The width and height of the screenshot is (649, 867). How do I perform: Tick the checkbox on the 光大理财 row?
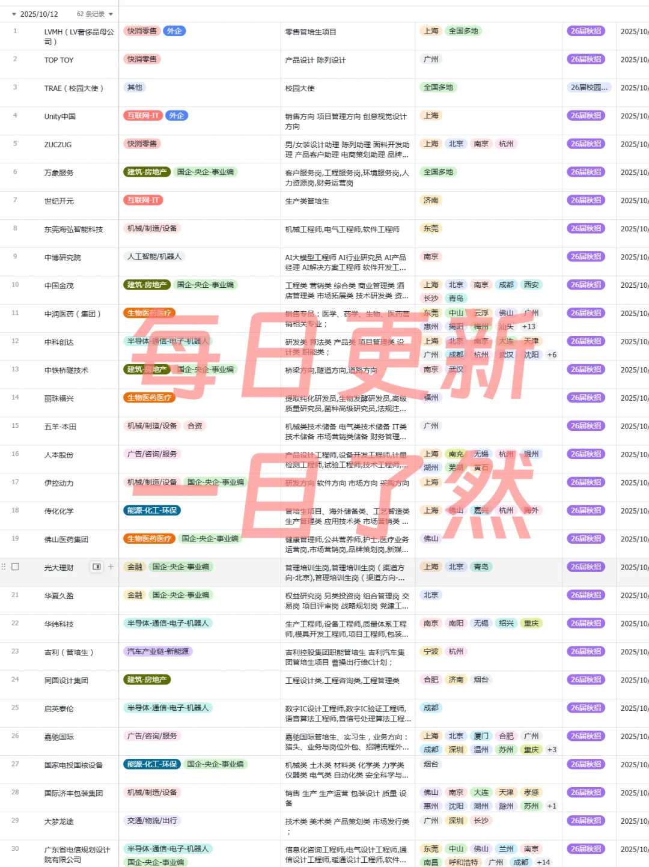[x=16, y=567]
